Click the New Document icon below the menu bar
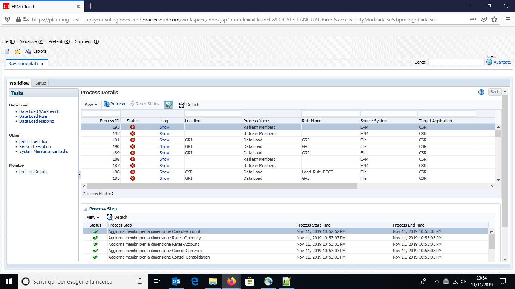 tap(7, 51)
